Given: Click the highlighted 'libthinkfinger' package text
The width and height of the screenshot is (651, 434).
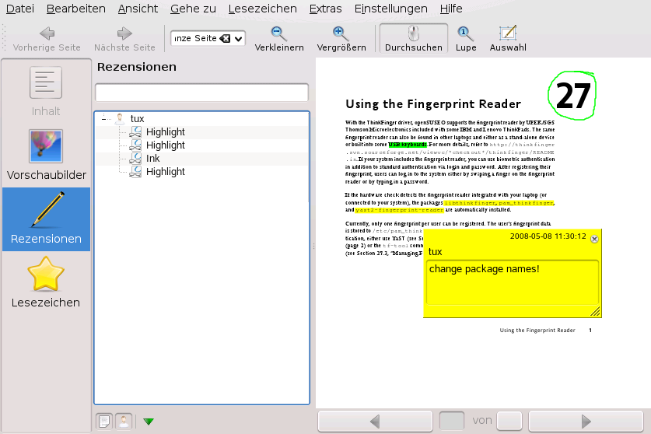Looking at the screenshot, I should (470, 203).
